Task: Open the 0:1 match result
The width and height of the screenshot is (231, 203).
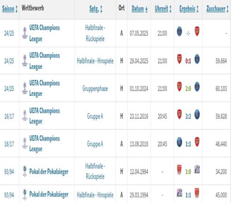Action: [188, 61]
